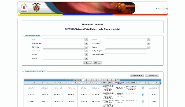185x107 pixels.
Task: Select page 5 in the paginator
Action: click(93, 80)
